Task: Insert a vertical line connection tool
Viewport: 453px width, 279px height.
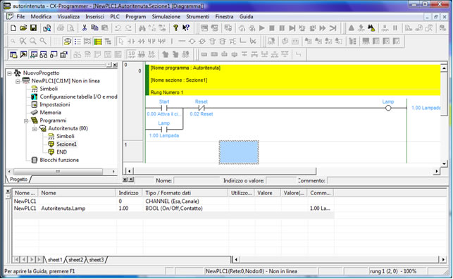Action: [x=172, y=42]
